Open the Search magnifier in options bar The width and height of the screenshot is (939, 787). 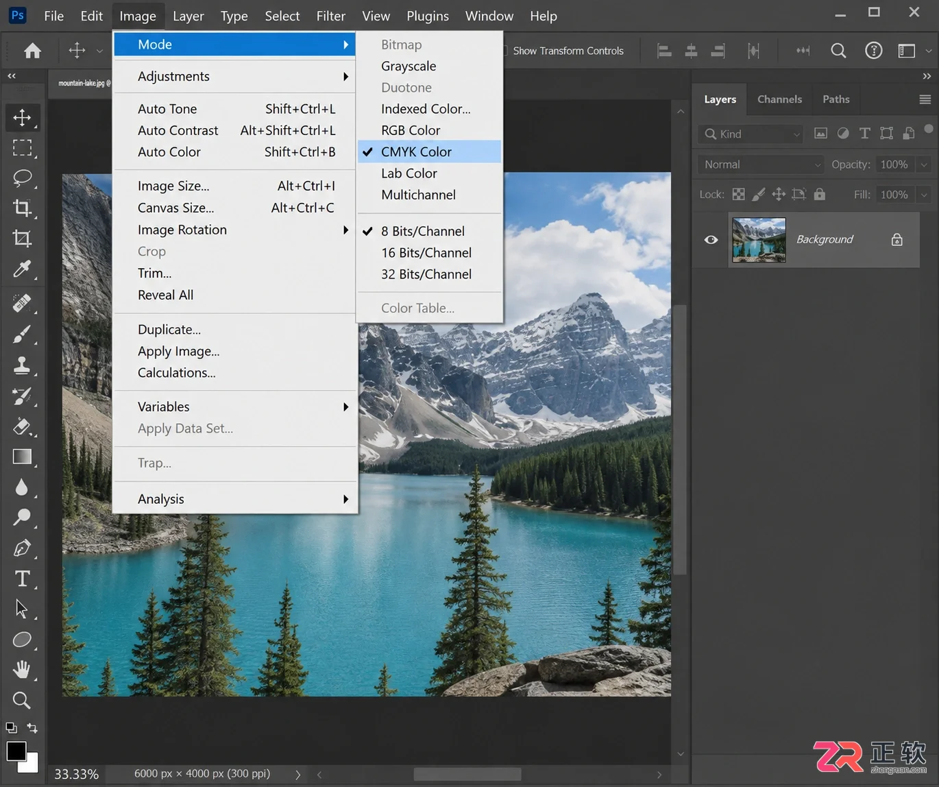tap(838, 51)
